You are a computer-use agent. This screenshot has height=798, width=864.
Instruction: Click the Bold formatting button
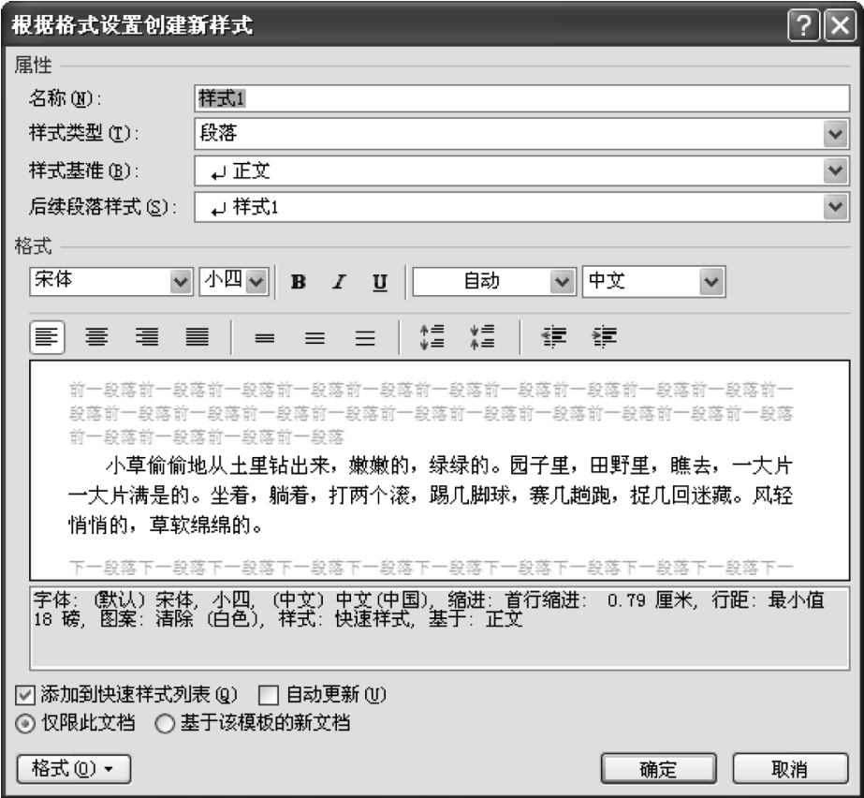298,282
